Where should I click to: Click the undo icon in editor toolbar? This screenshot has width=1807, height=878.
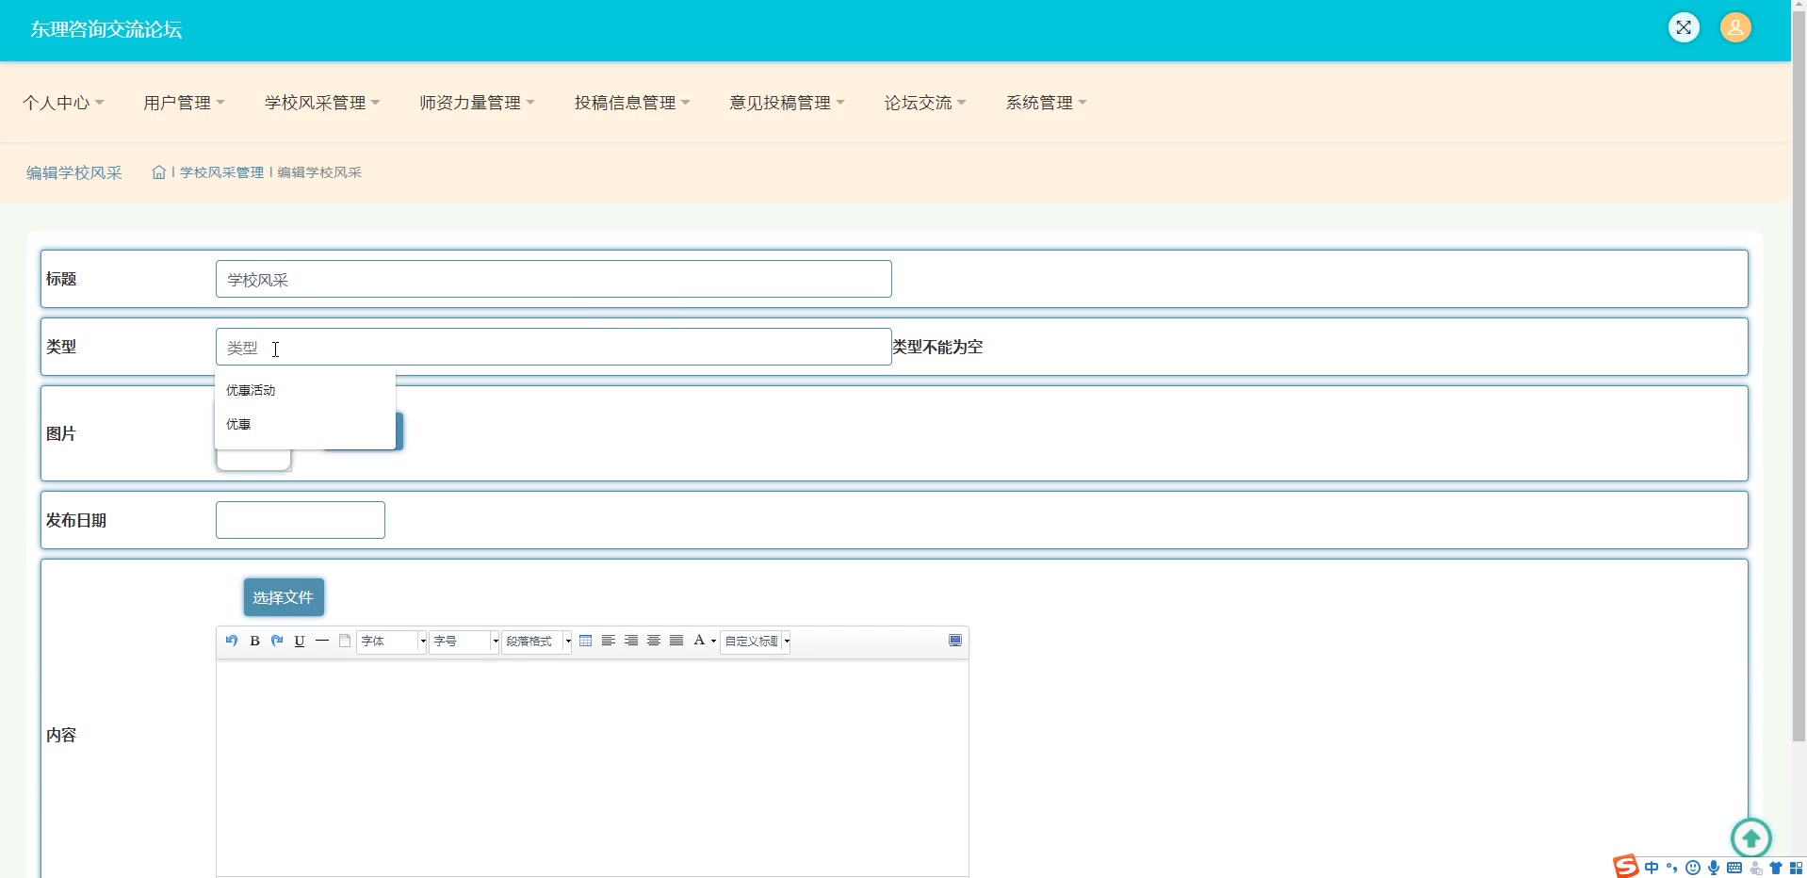tap(232, 641)
